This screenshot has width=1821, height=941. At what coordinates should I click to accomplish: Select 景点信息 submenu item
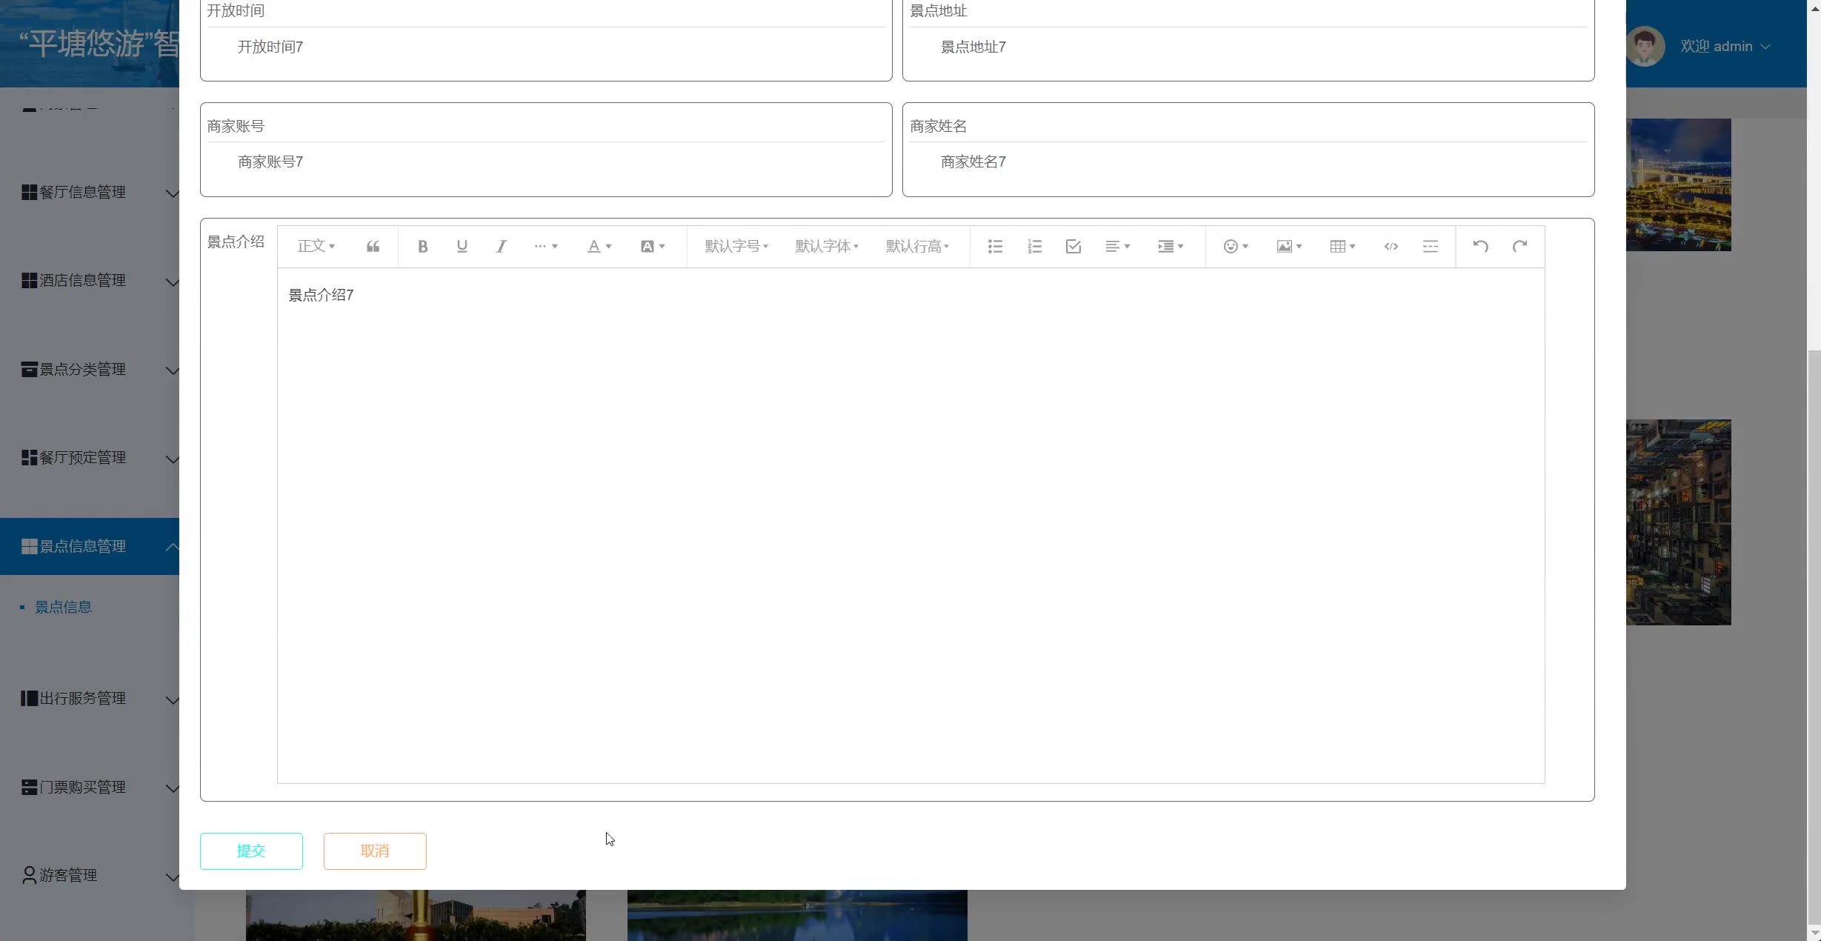[x=64, y=608]
